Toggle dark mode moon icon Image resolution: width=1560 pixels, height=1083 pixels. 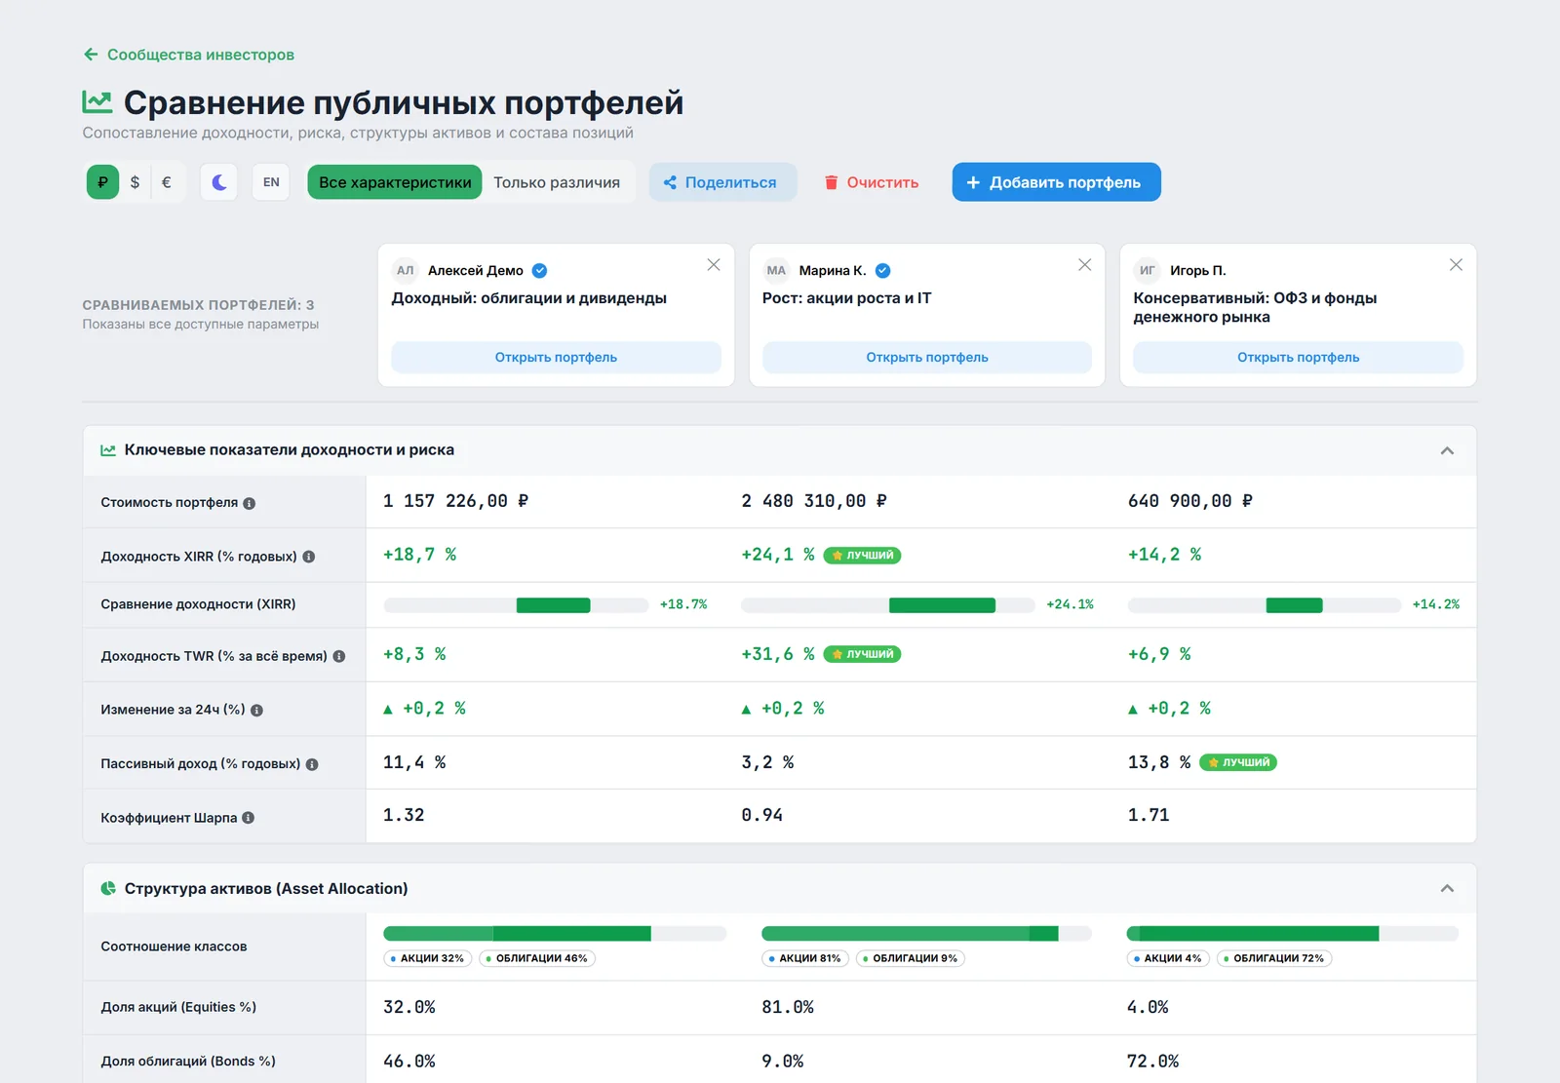[219, 182]
